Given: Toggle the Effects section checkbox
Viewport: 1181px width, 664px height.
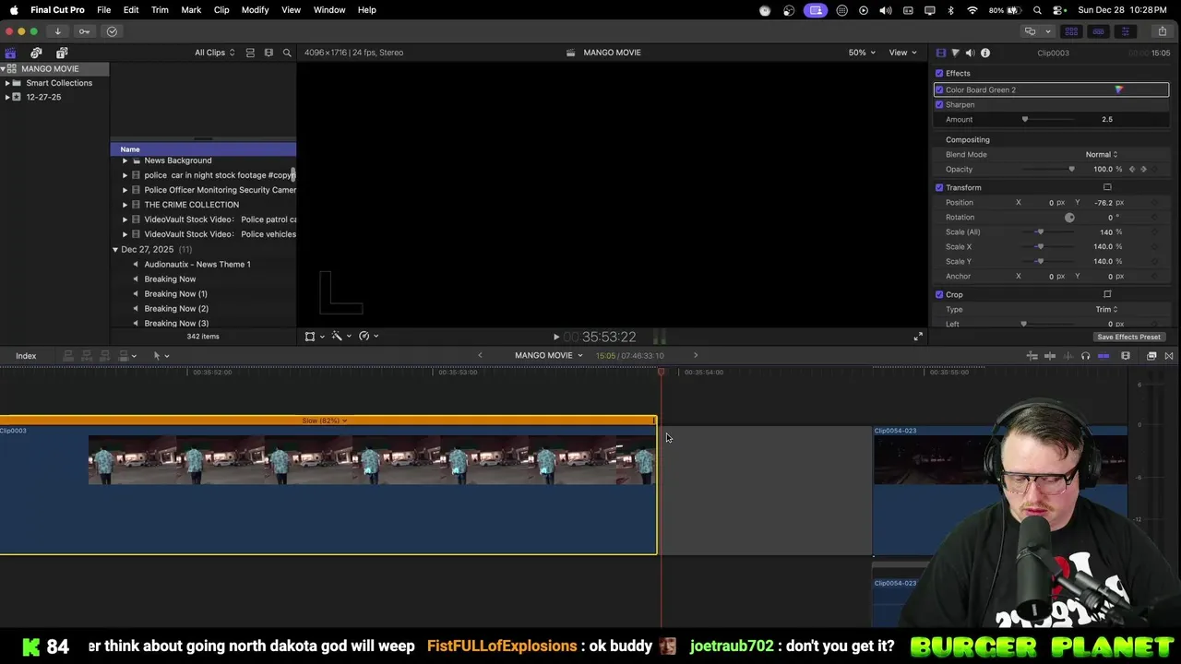Looking at the screenshot, I should coord(939,73).
